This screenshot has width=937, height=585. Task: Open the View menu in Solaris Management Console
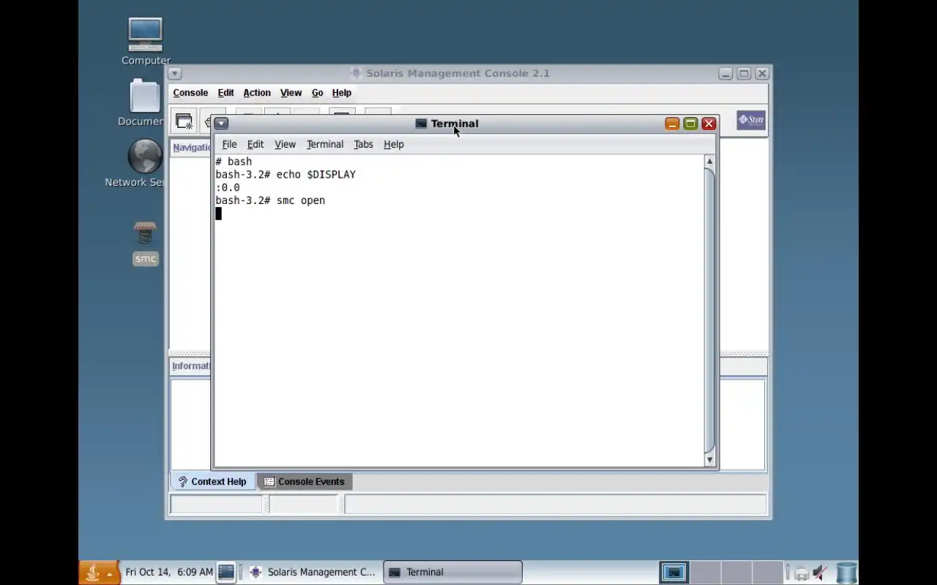pos(291,93)
